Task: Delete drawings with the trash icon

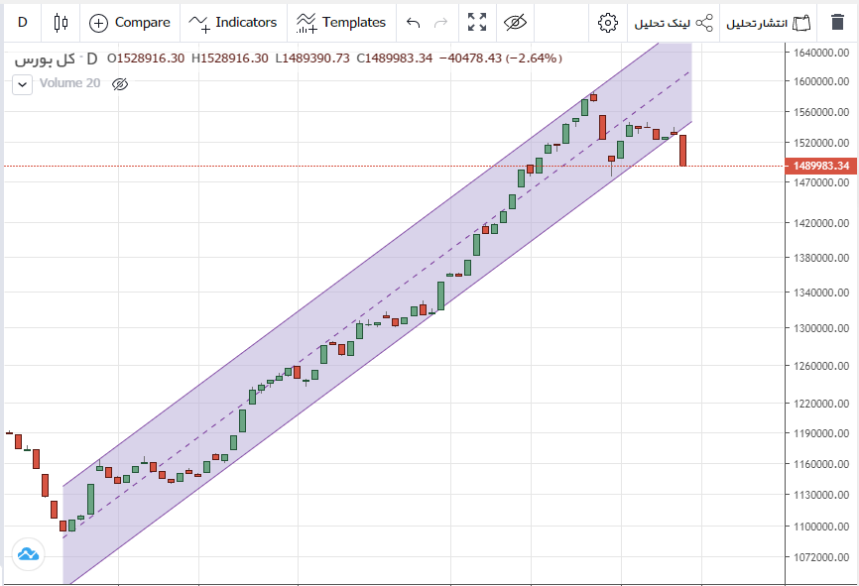Action: pos(837,23)
